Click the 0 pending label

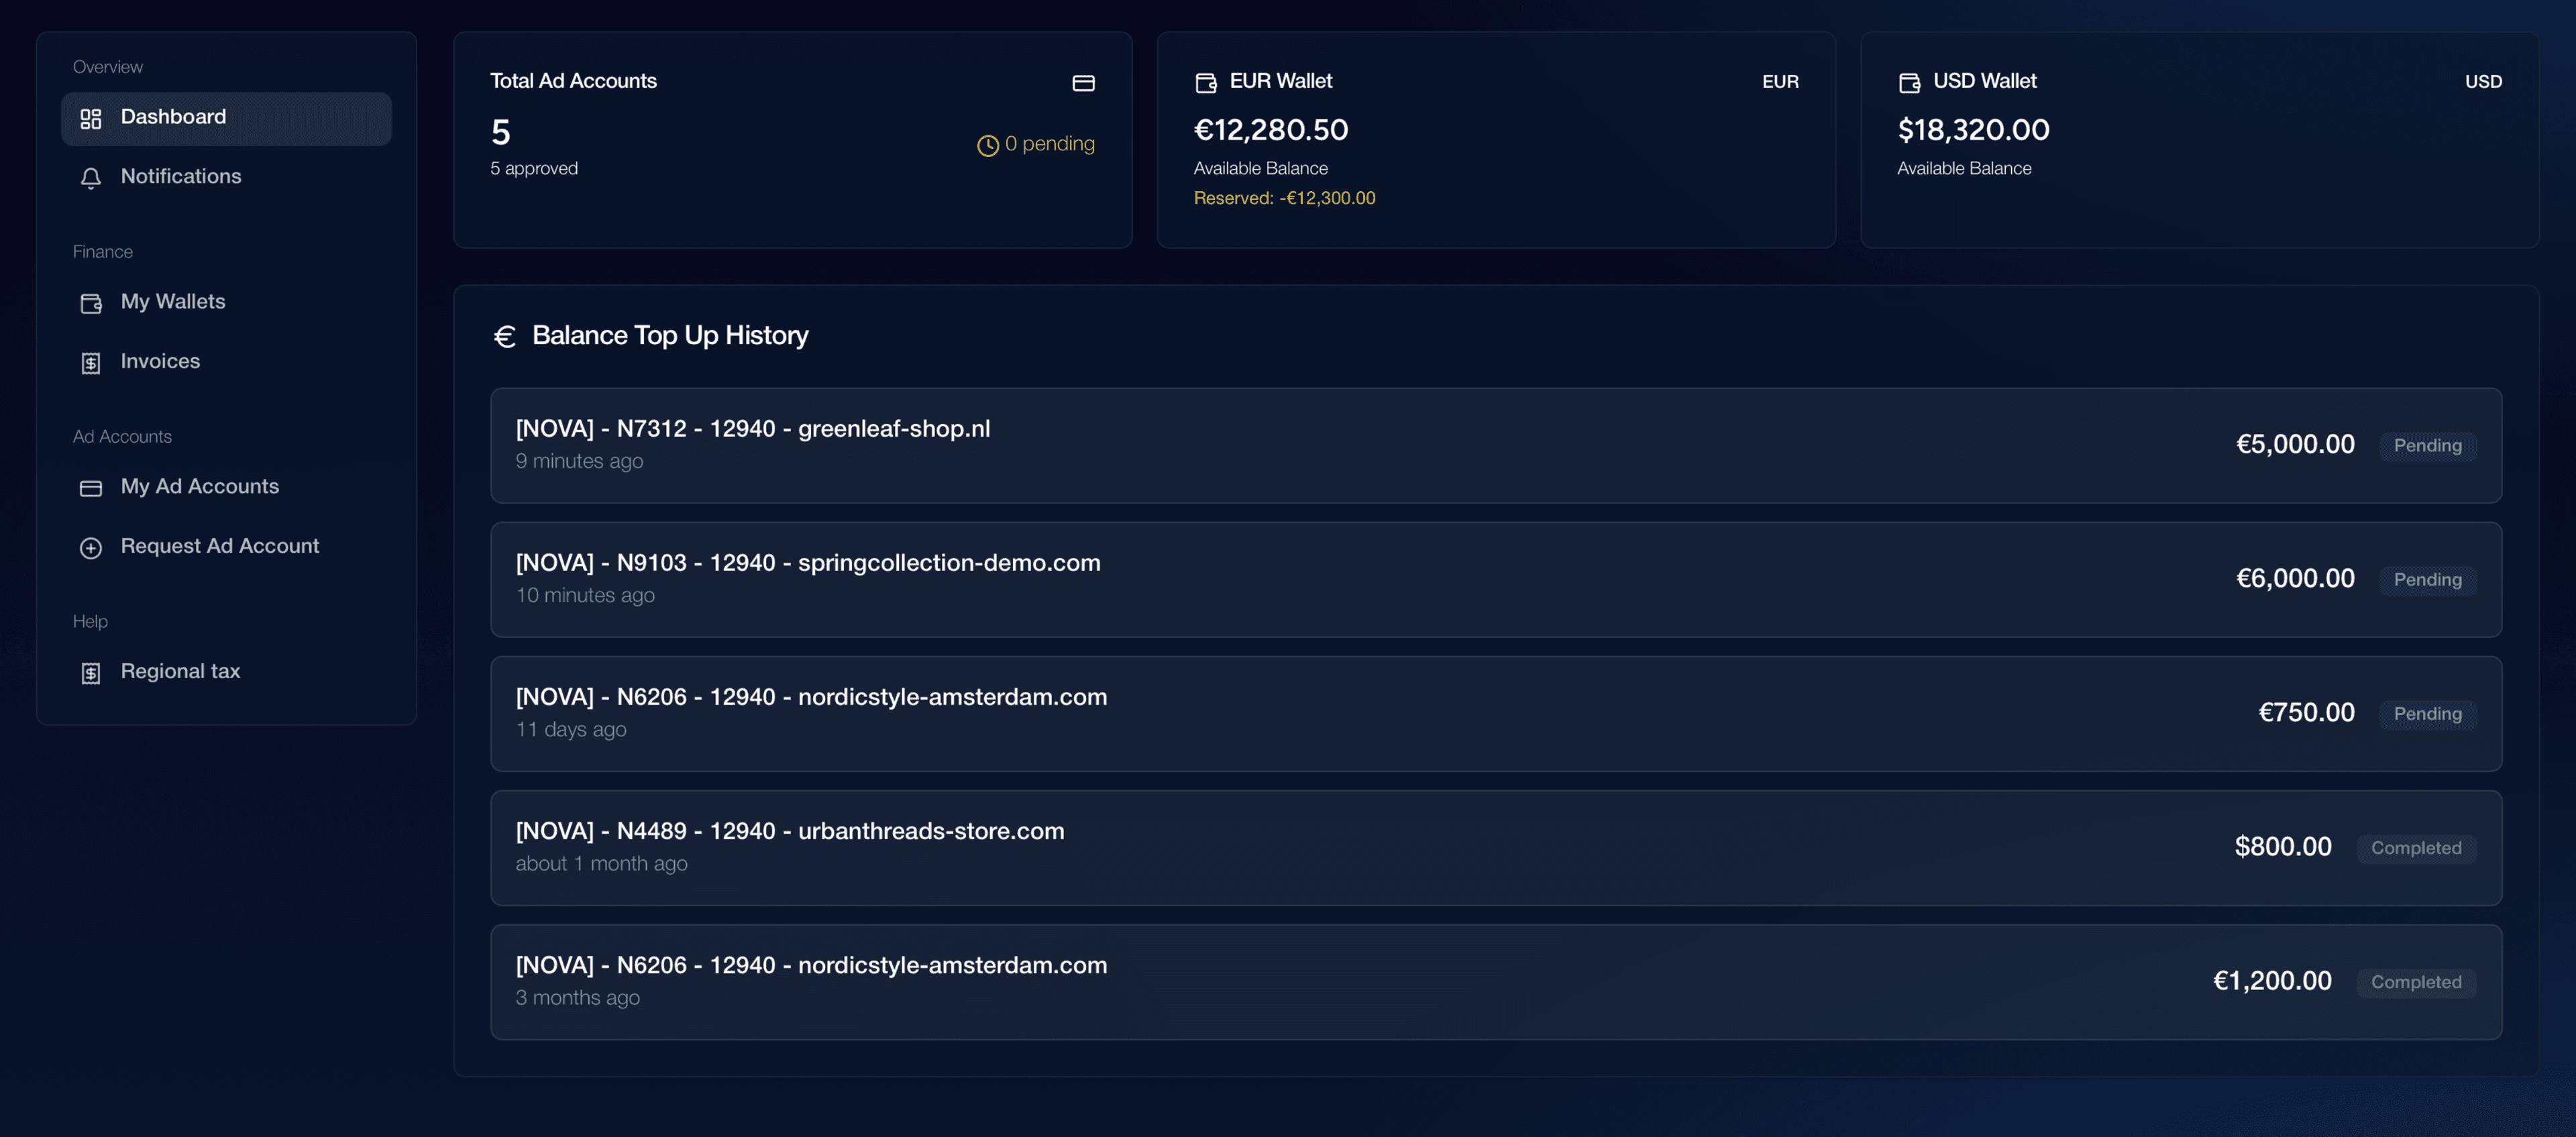click(1050, 144)
